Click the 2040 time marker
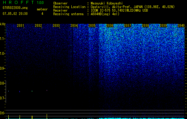This screenshot has height=119, width=187. click(181, 26)
